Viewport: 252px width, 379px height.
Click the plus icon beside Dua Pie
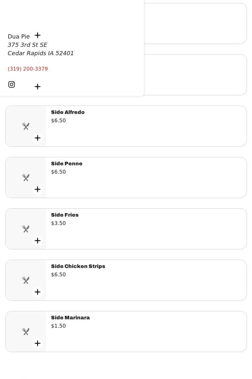click(38, 35)
